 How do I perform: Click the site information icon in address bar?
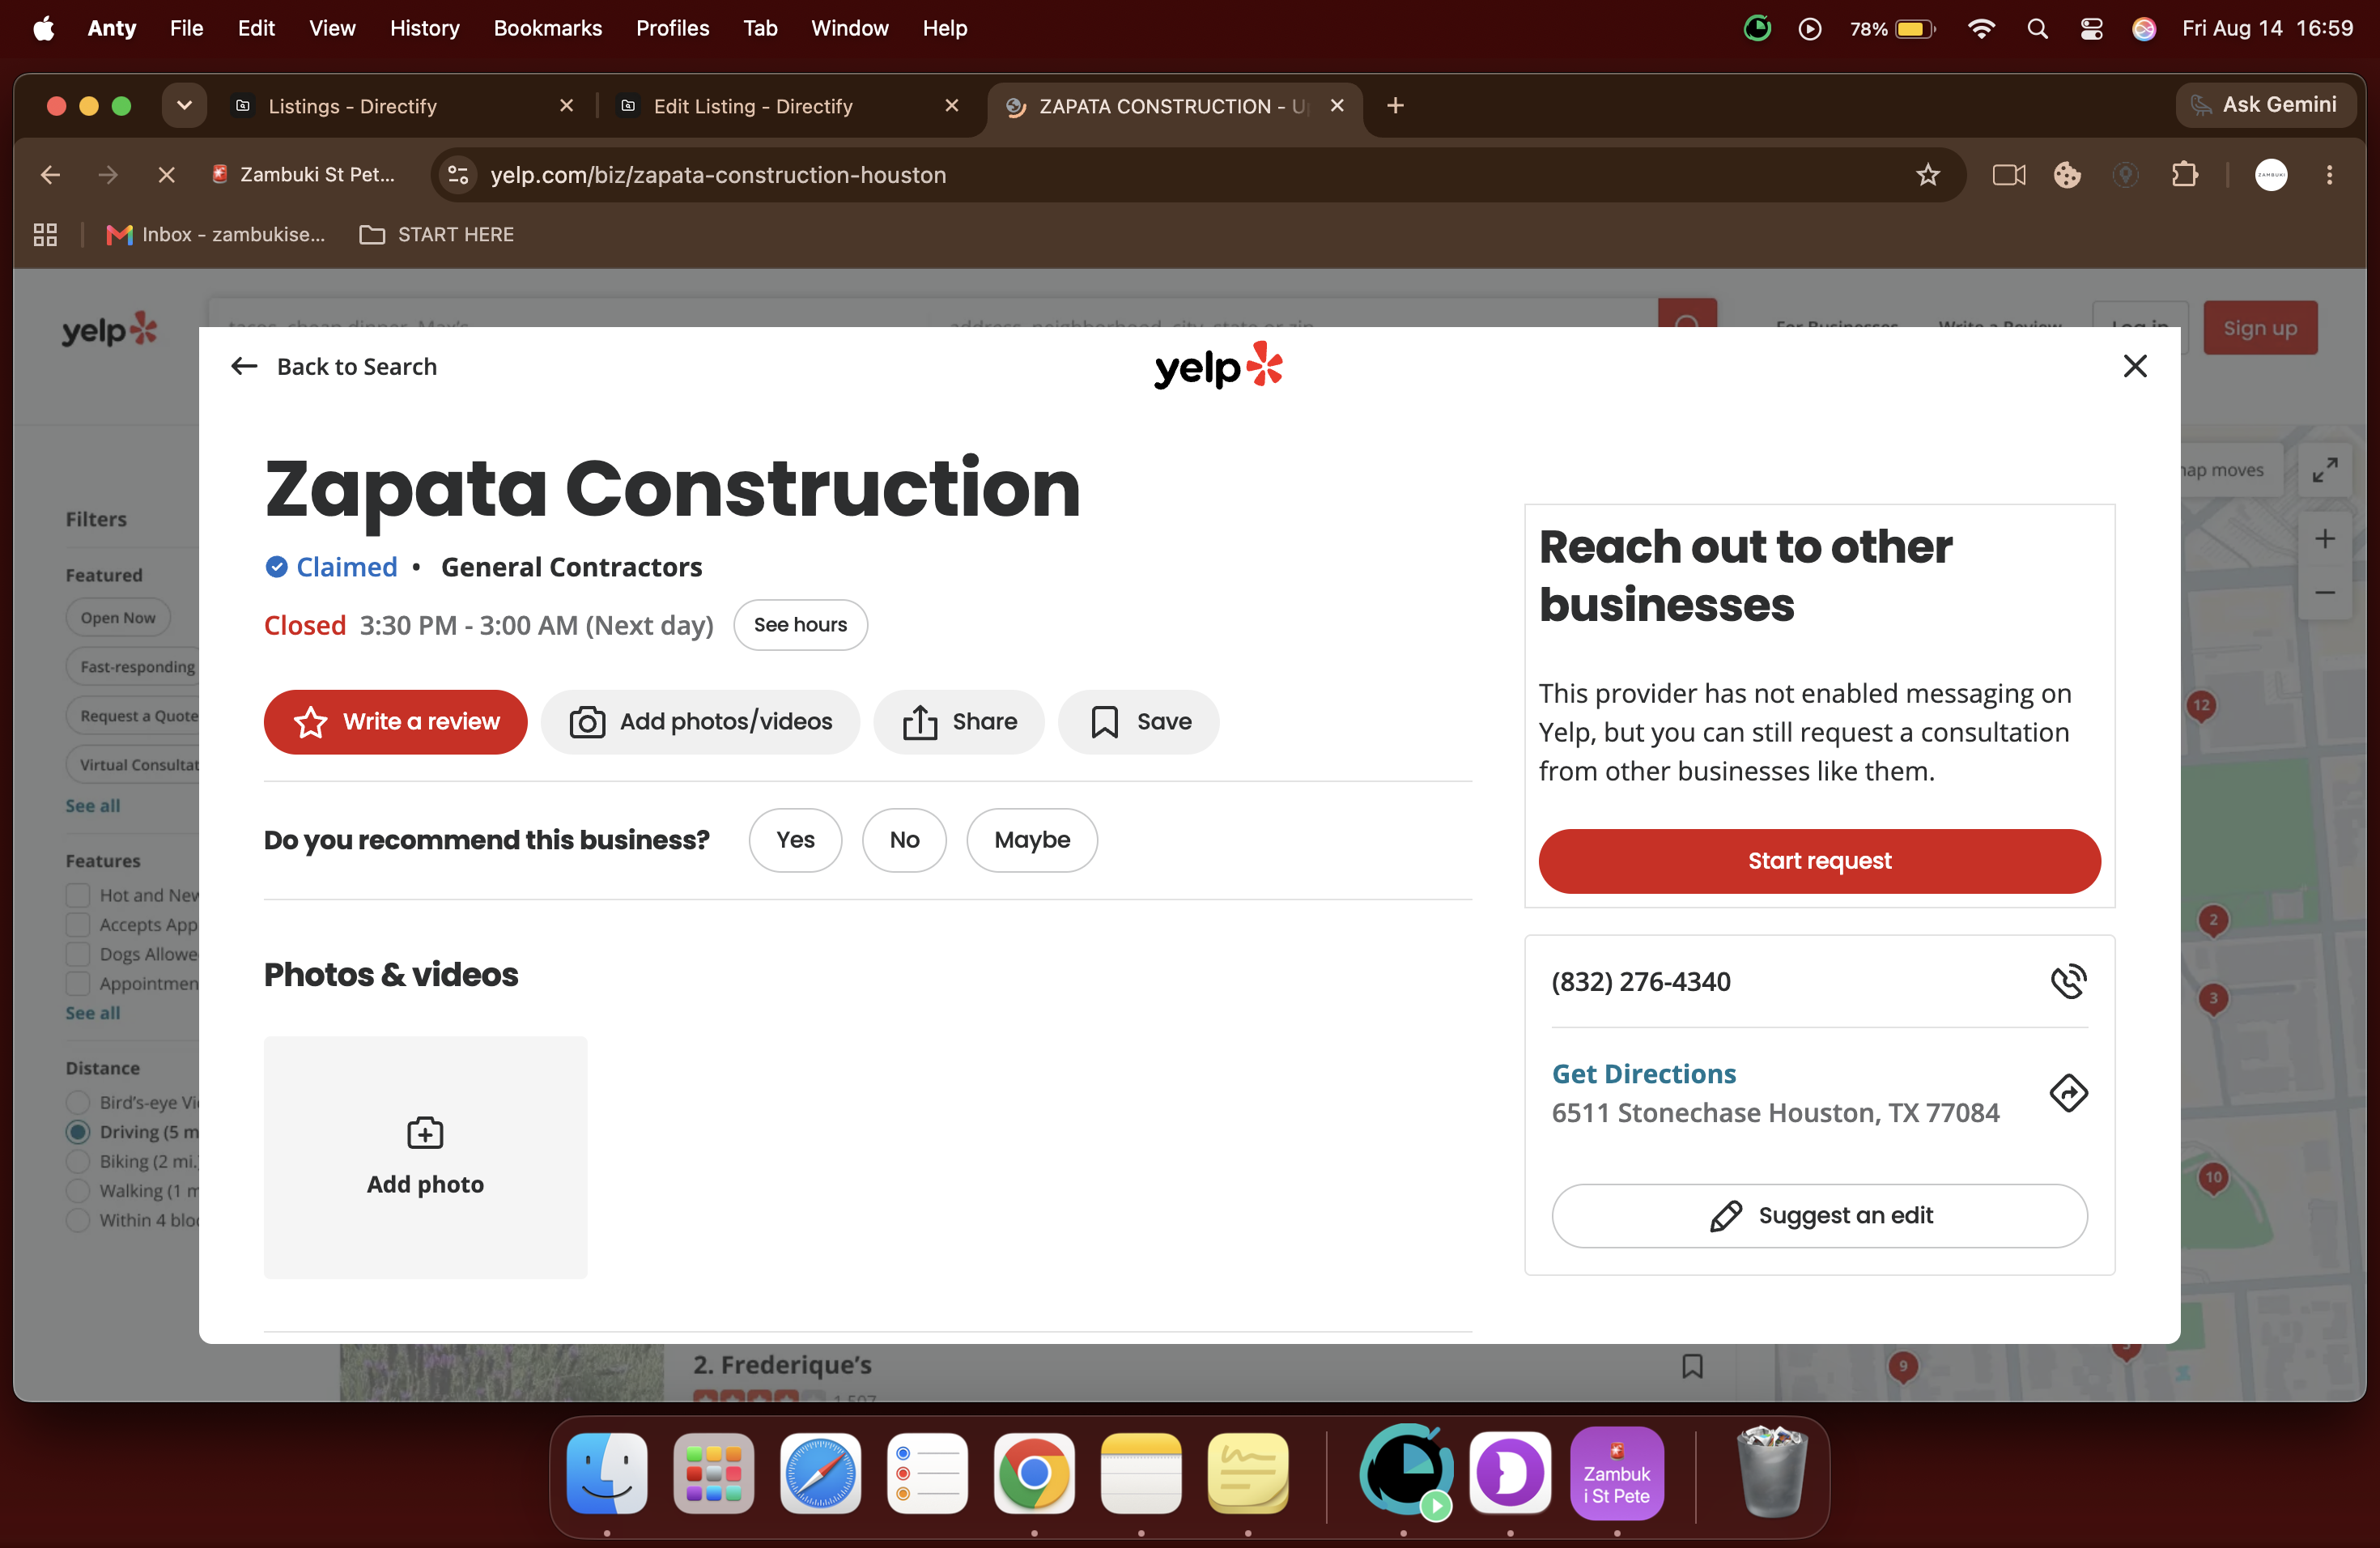tap(458, 175)
